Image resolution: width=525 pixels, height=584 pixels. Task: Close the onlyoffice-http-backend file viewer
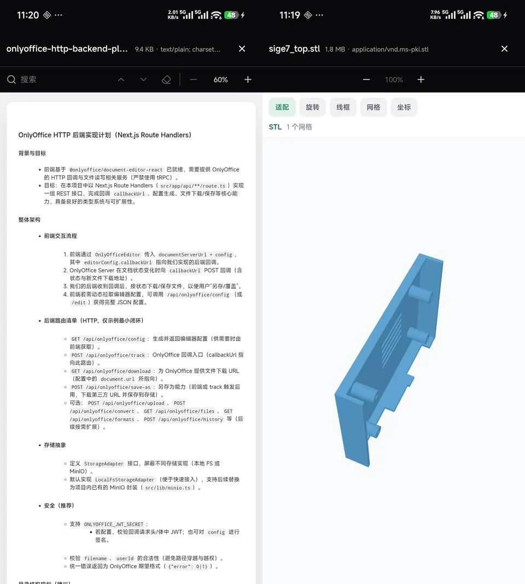pos(242,49)
